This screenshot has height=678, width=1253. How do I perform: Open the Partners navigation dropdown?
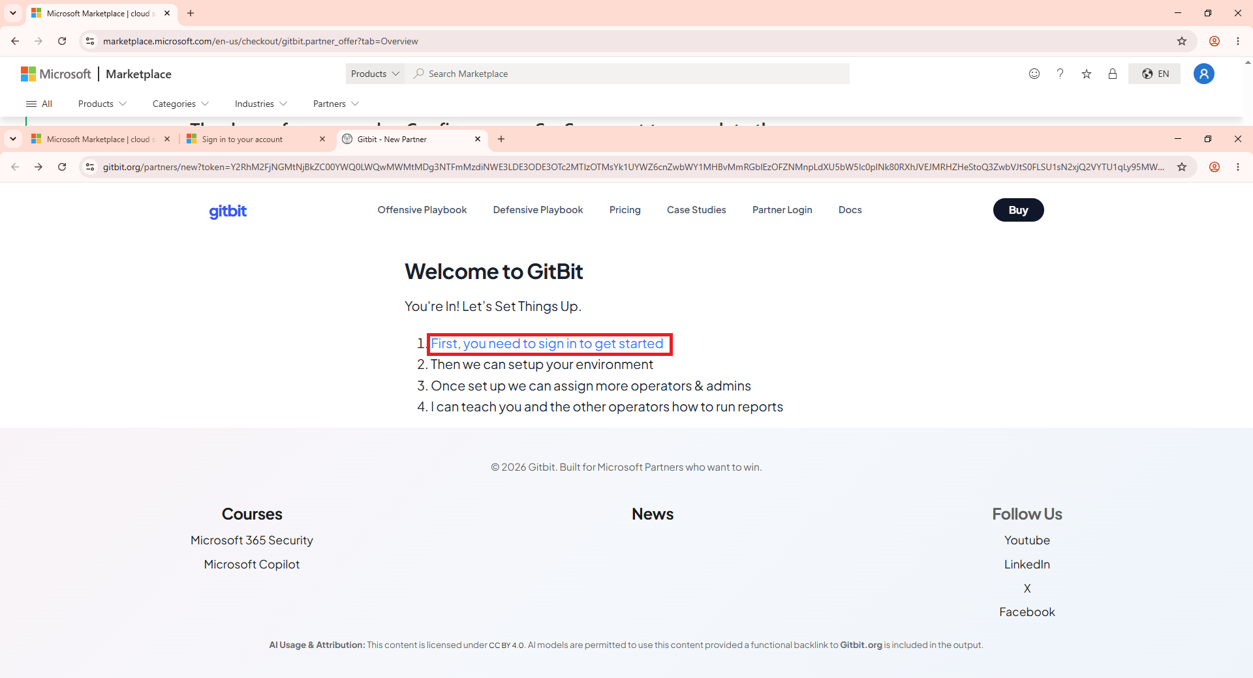click(x=336, y=104)
